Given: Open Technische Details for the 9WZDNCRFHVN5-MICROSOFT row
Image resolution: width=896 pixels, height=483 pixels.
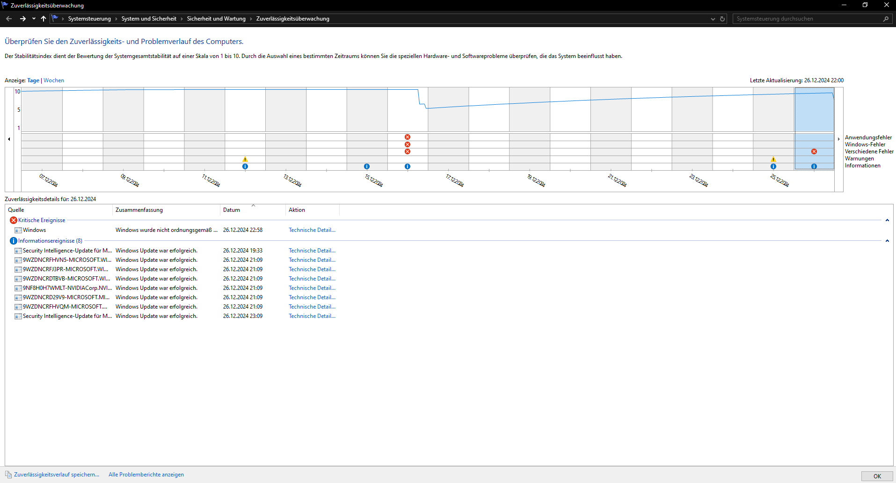Looking at the screenshot, I should [312, 260].
